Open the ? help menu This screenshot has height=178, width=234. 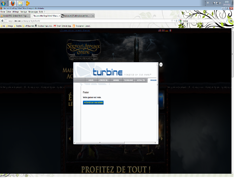pyautogui.click(x=44, y=12)
